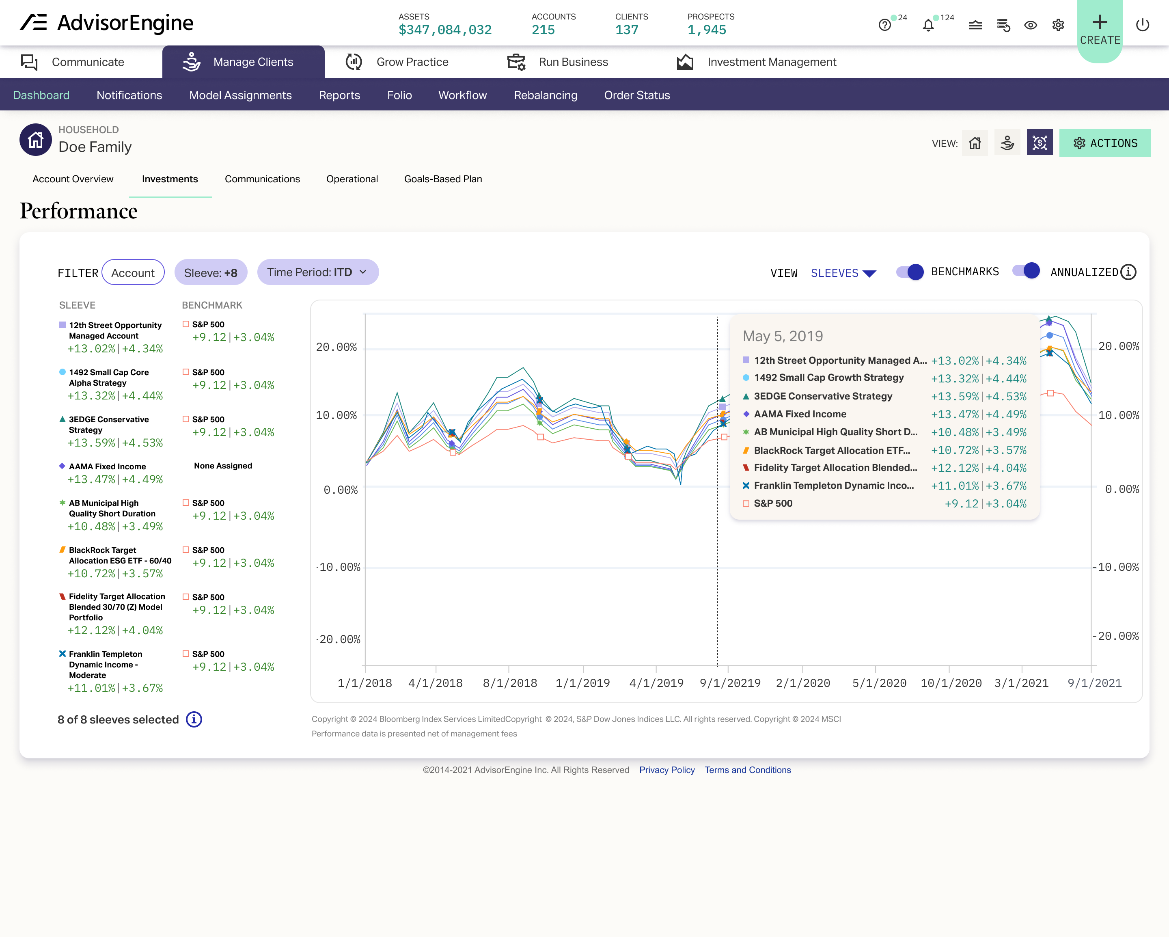Switch to Account Overview tab
1169x937 pixels.
(73, 179)
